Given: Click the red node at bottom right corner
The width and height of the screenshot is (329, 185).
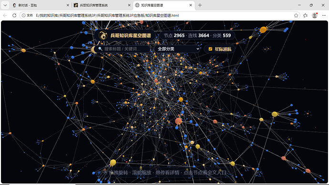Looking at the screenshot, I should pos(308,171).
